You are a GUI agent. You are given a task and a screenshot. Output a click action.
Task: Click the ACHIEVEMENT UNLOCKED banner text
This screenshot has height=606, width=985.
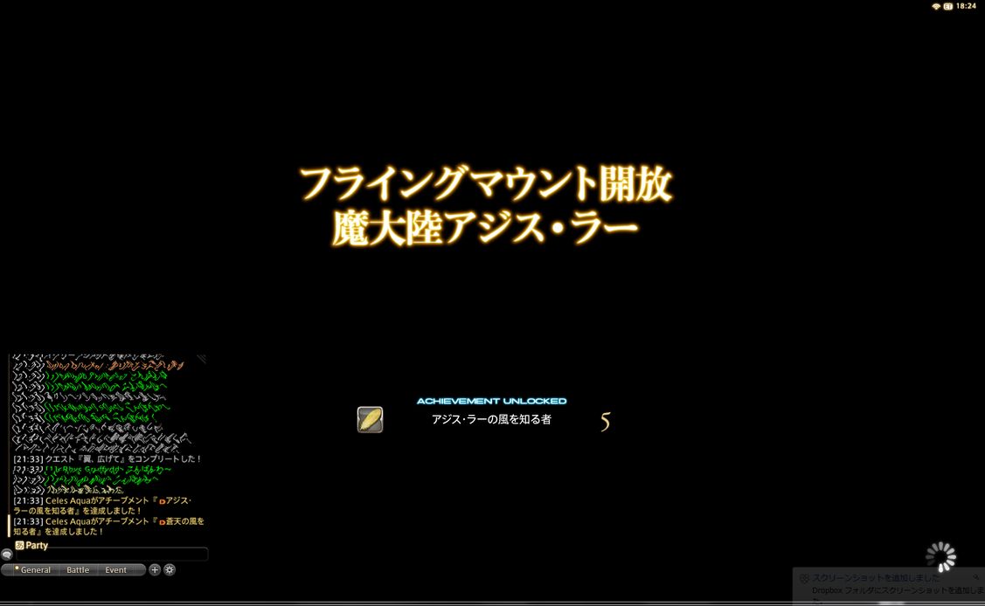[x=492, y=401]
